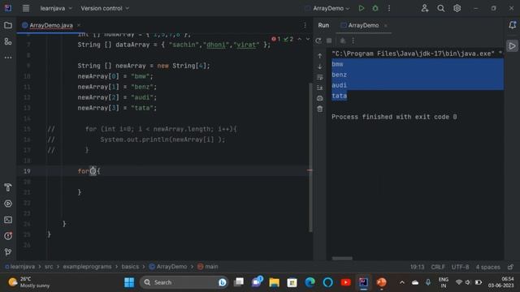Image resolution: width=520 pixels, height=292 pixels.
Task: Expand the learnjava project dropdown
Action: (56, 8)
